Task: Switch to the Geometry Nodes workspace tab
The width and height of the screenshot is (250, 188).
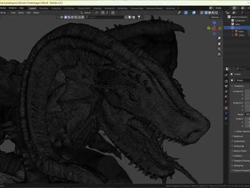Action: click(x=154, y=8)
